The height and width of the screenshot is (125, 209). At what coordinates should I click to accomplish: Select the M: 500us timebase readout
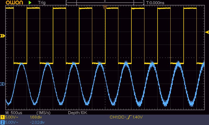point(14,113)
